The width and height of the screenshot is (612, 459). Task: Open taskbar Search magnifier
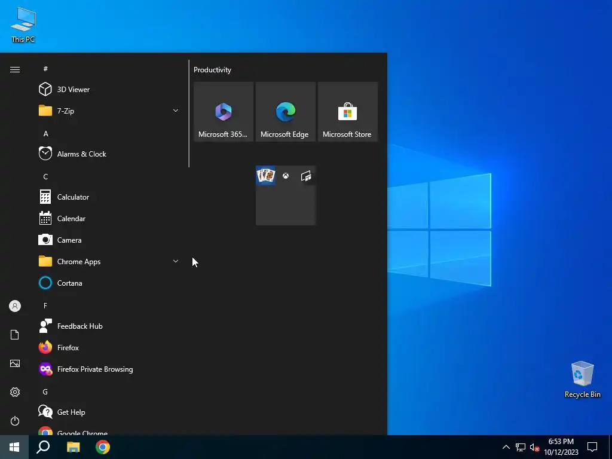point(43,447)
